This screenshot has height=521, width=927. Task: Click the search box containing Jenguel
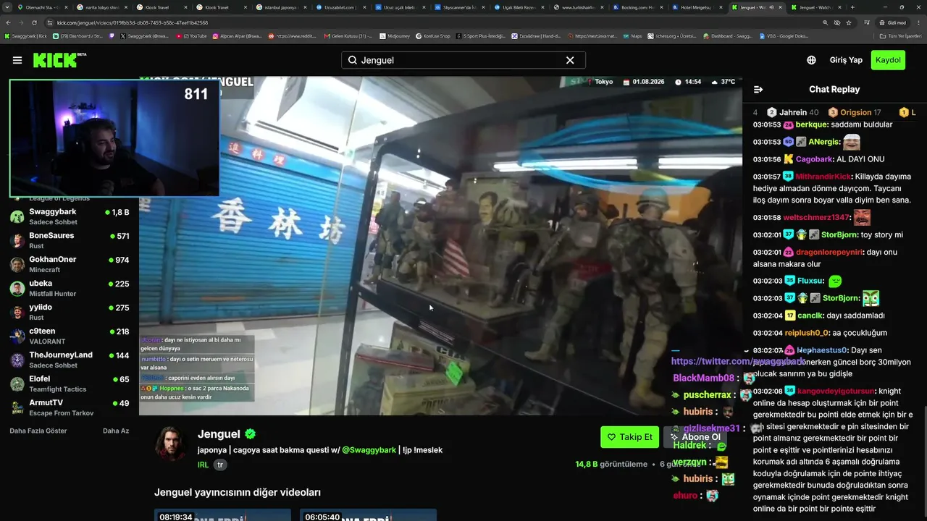[x=463, y=60]
